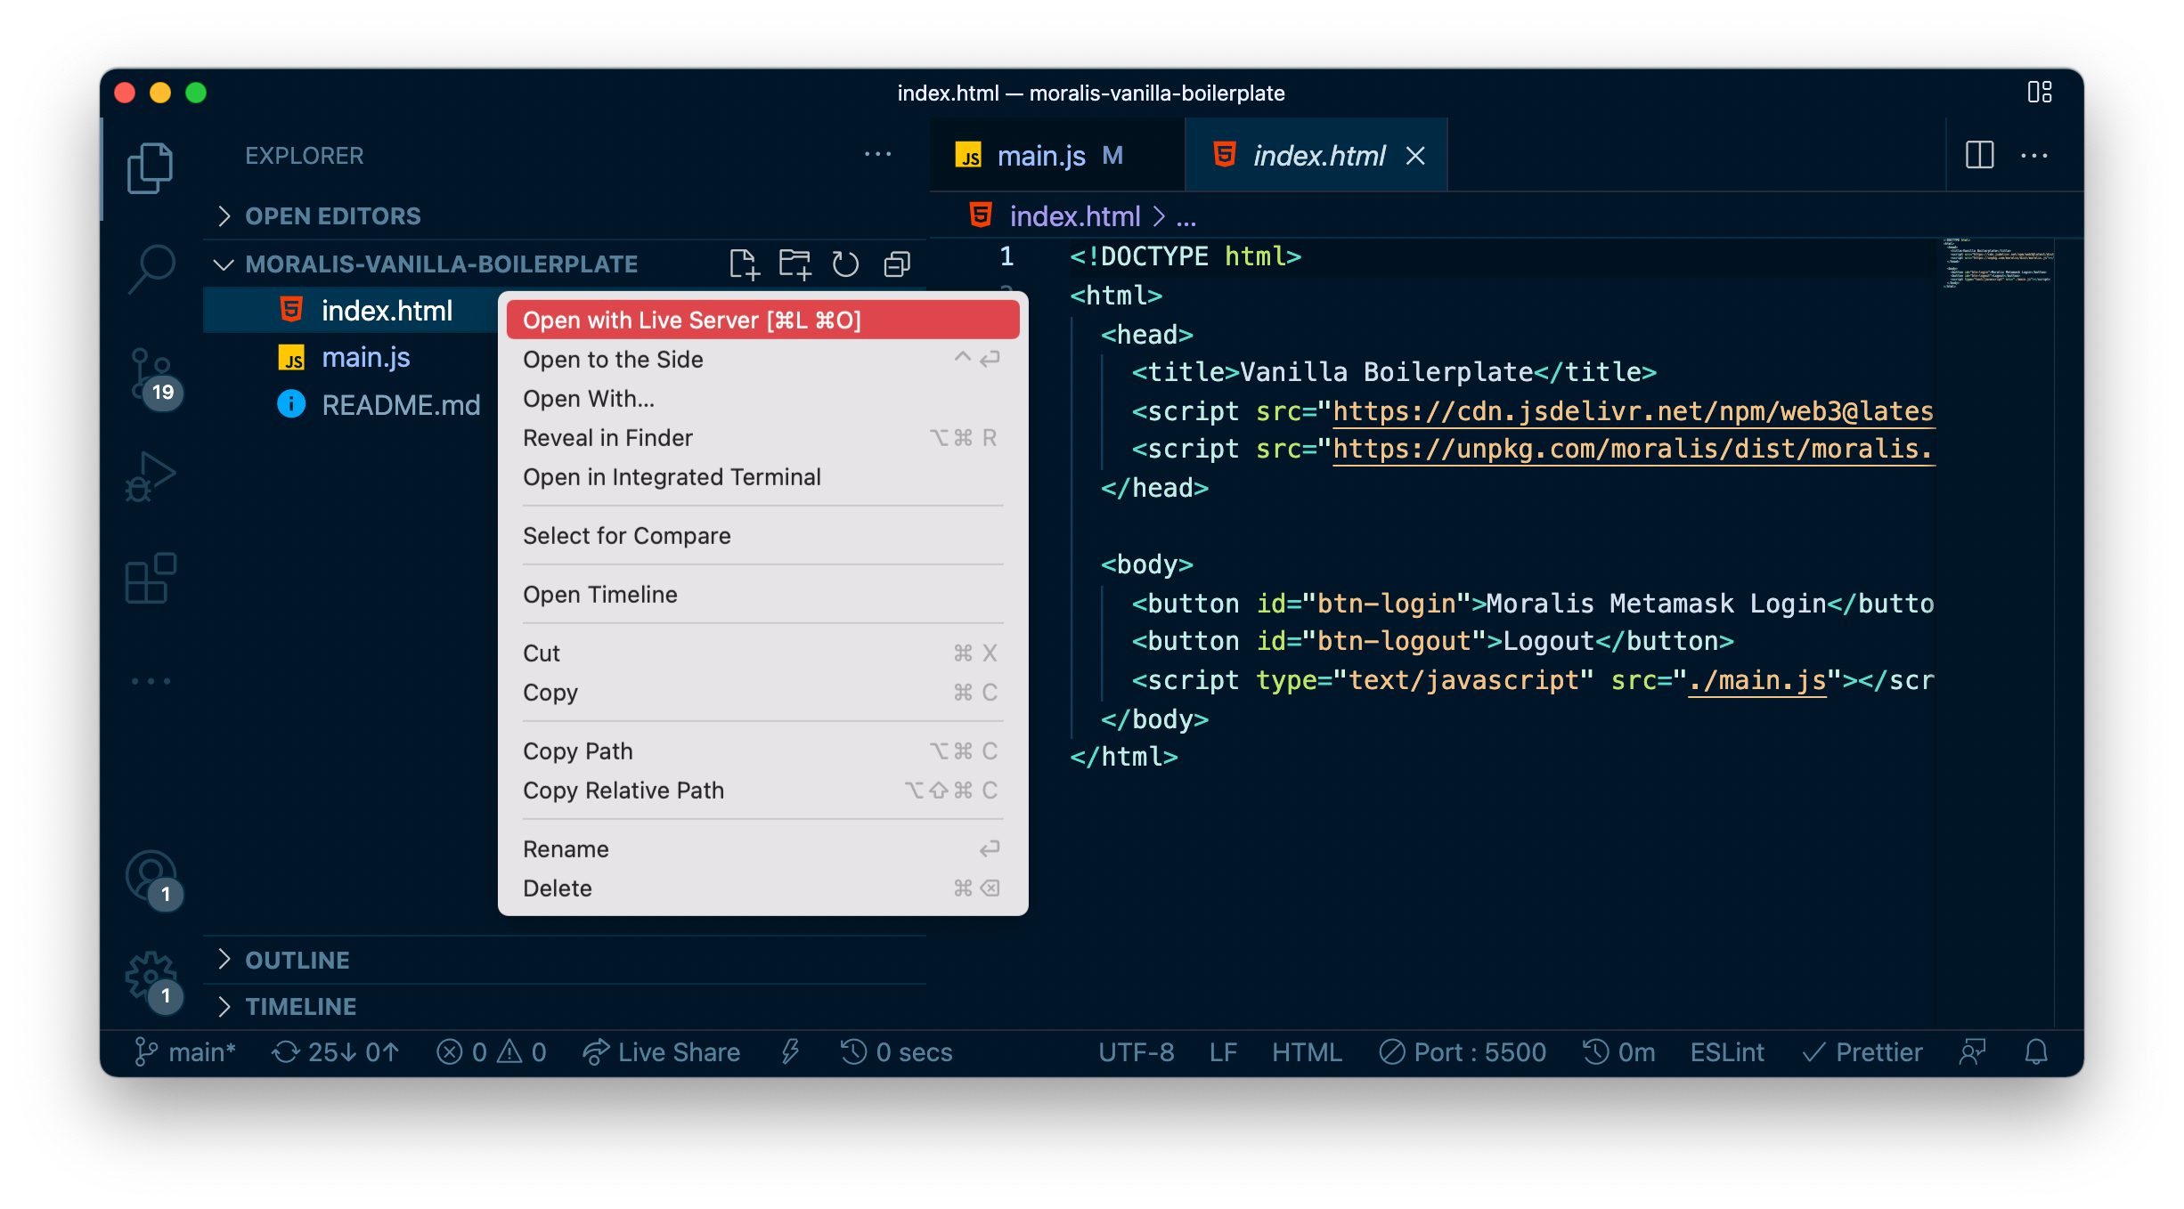2184x1209 pixels.
Task: Open the cdn.jsdelivr.net web3 script URL
Action: pyautogui.click(x=1634, y=410)
